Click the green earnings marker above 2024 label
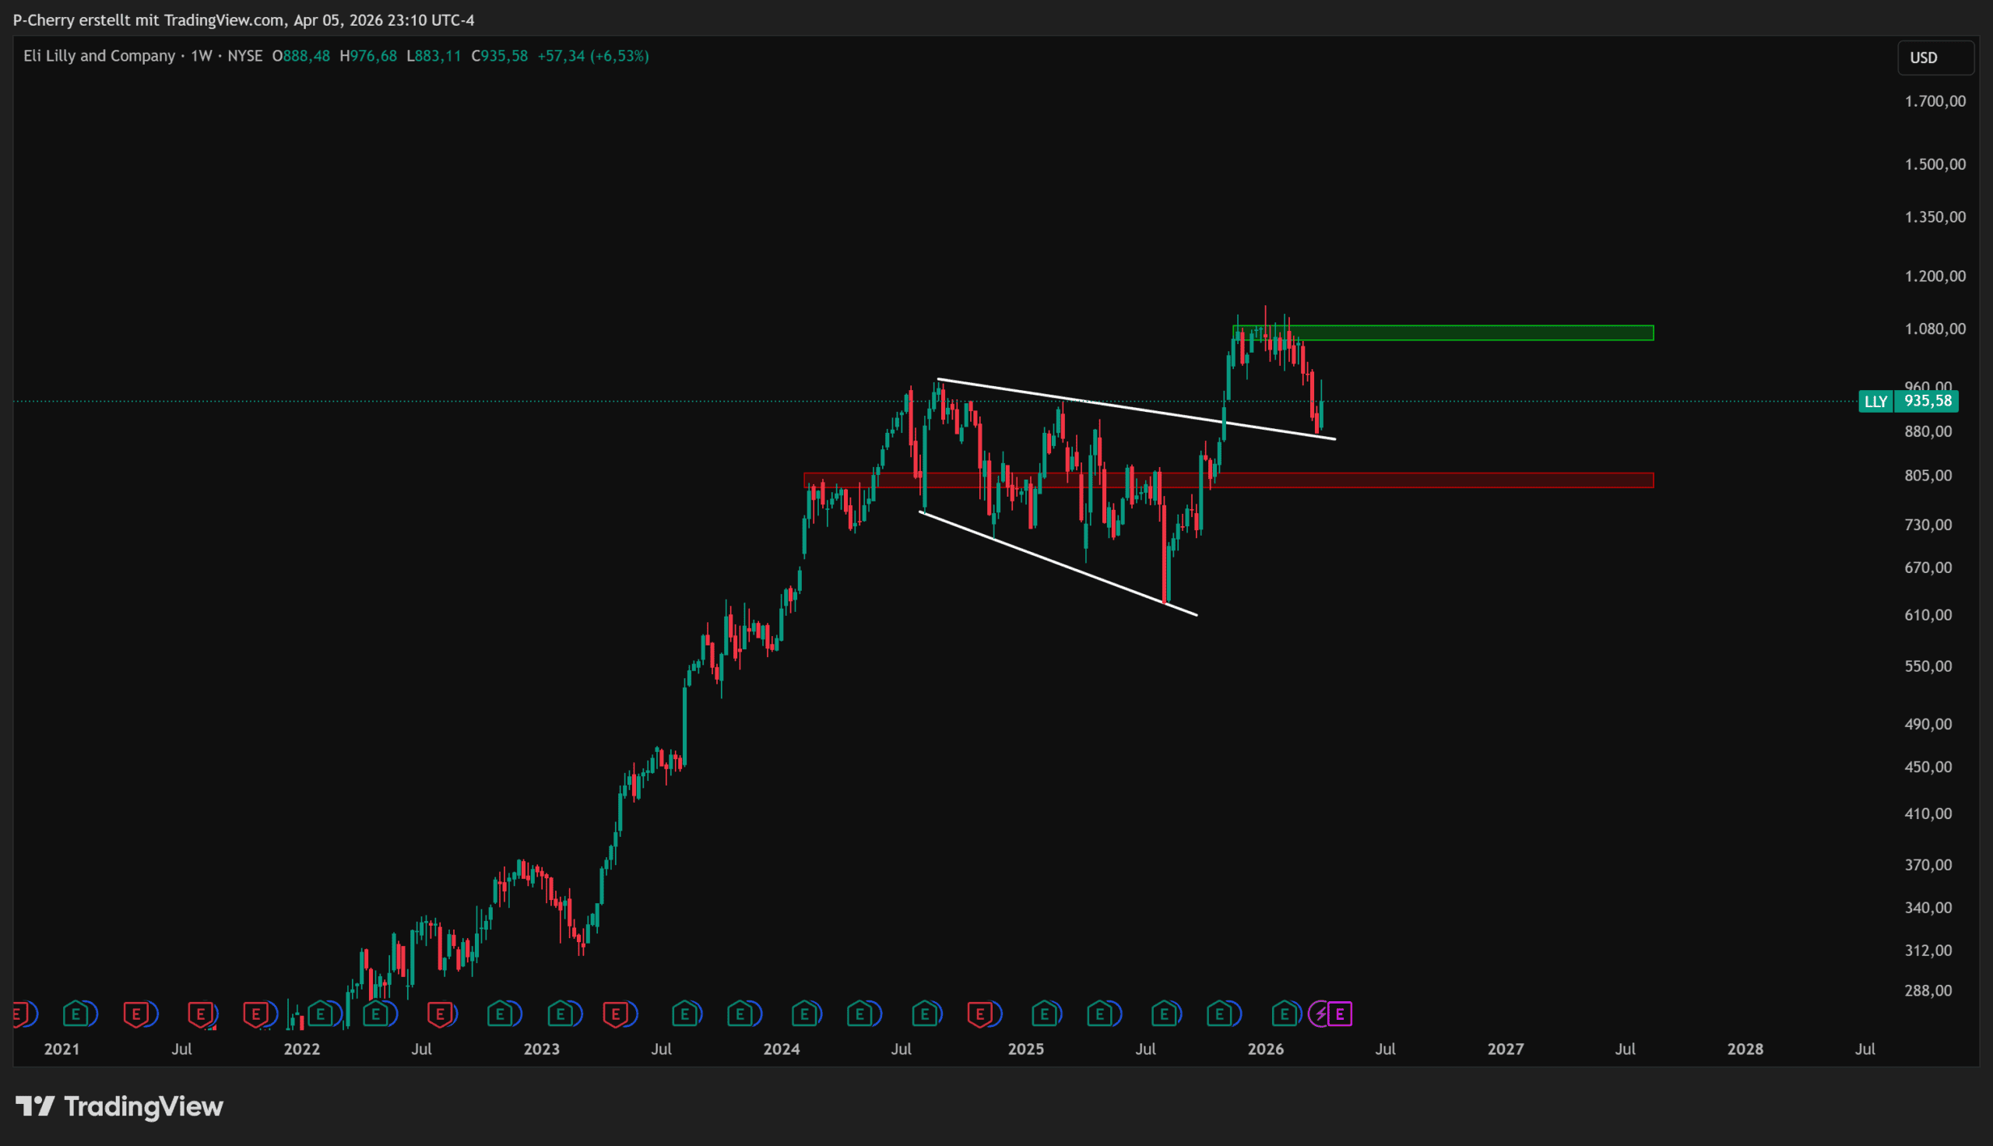Image resolution: width=1993 pixels, height=1146 pixels. point(804,1014)
